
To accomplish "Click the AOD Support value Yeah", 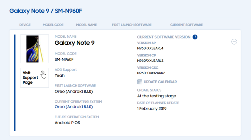I will [x=60, y=75].
